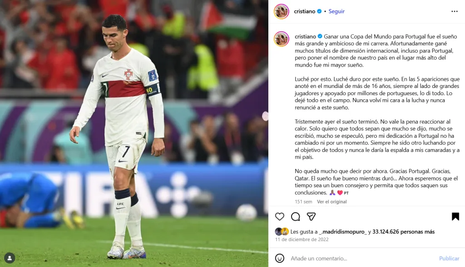Screen dimensions: 465x267
Task: Open cristiano username in the header
Action: point(304,11)
